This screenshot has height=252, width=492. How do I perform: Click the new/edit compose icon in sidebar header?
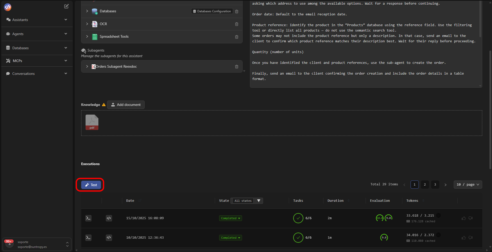point(66,6)
